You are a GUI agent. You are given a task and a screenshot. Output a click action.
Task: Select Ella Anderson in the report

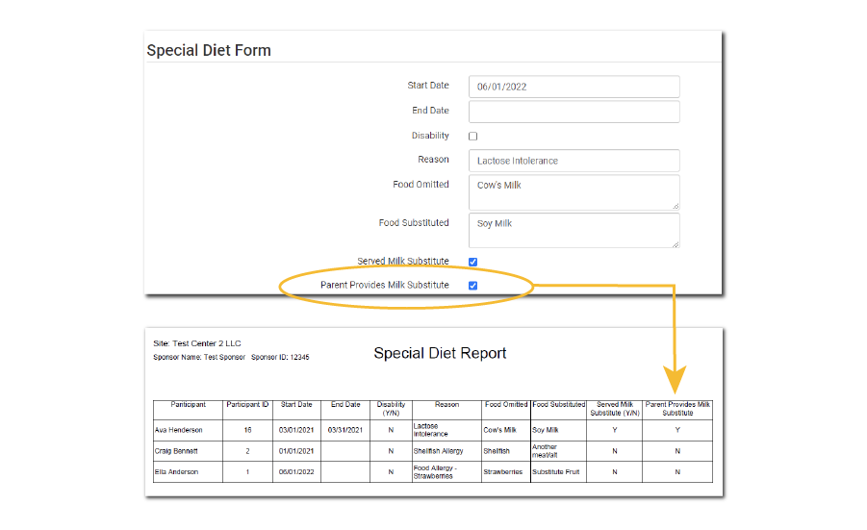tap(177, 471)
